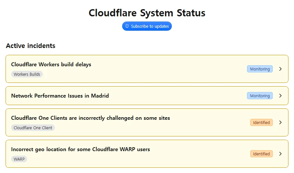Open Incorrect geo location WARP incident
294x173 pixels.
tap(80, 149)
